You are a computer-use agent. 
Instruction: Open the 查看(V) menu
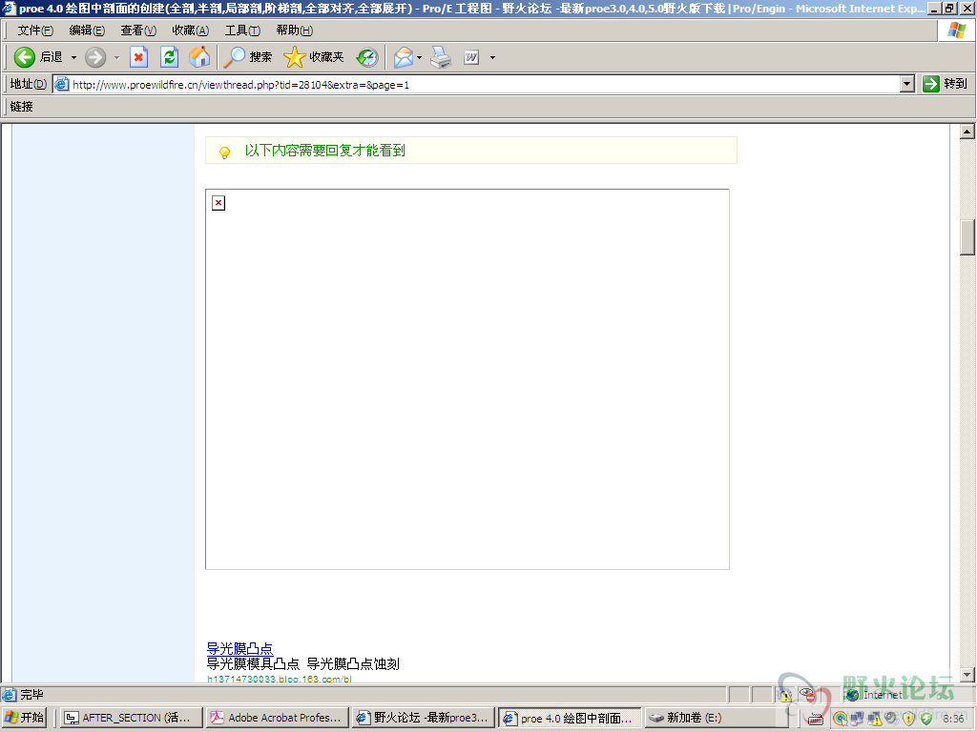click(x=138, y=30)
